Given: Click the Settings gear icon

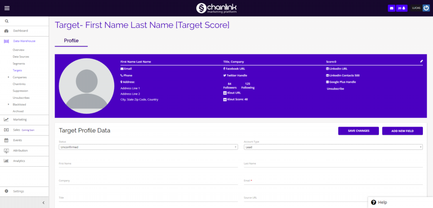Looking at the screenshot, I should click(7, 191).
